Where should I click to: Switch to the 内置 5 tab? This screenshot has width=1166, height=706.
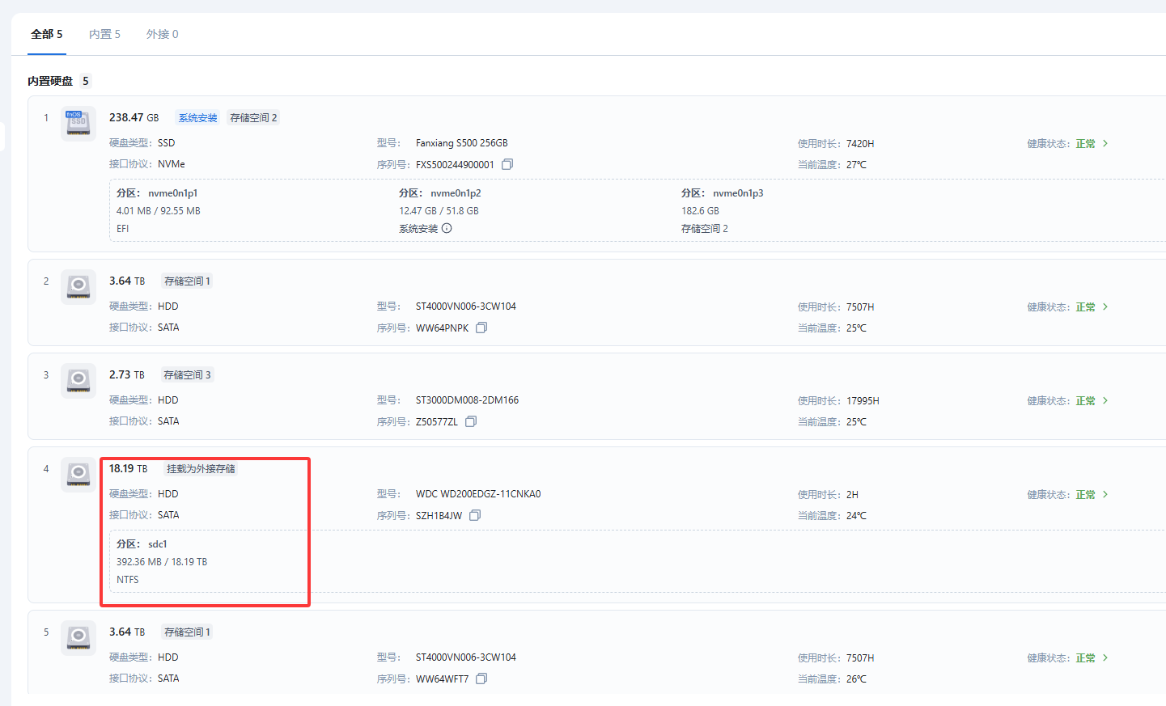(x=104, y=34)
